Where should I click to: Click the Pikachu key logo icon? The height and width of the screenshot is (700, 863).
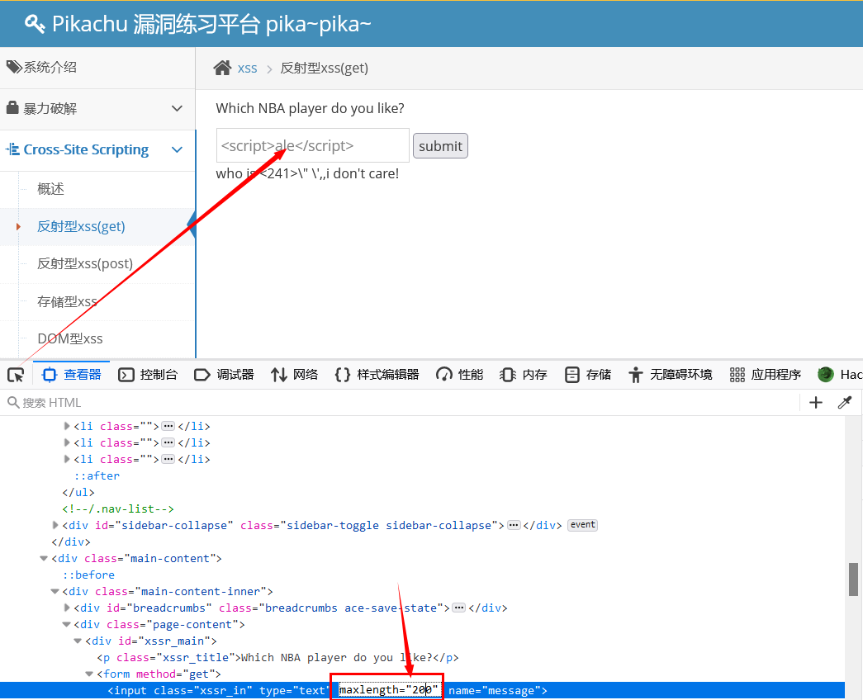[x=34, y=24]
